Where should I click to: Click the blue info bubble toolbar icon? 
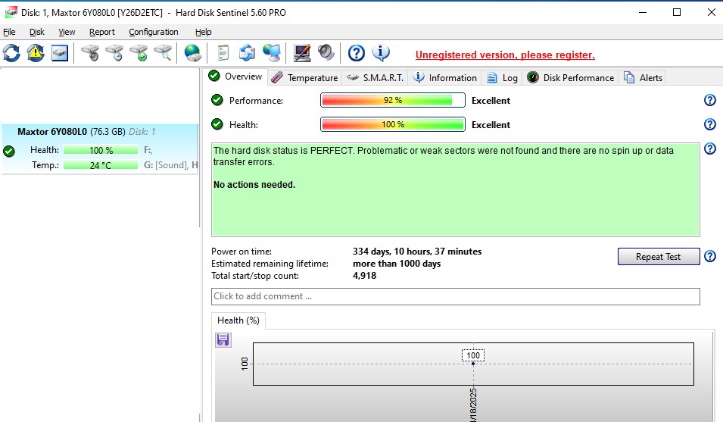click(381, 53)
